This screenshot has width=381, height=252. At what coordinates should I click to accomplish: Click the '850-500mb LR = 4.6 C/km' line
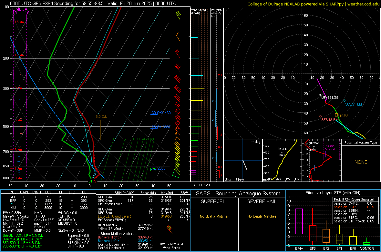pos(23,243)
